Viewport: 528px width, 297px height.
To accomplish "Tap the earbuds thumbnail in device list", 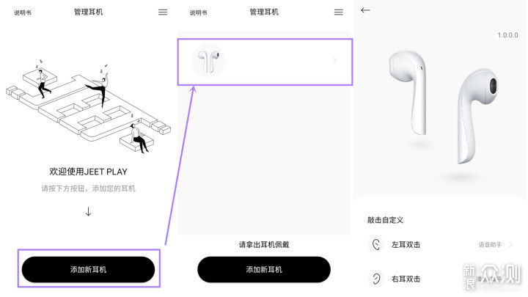I will tap(208, 61).
